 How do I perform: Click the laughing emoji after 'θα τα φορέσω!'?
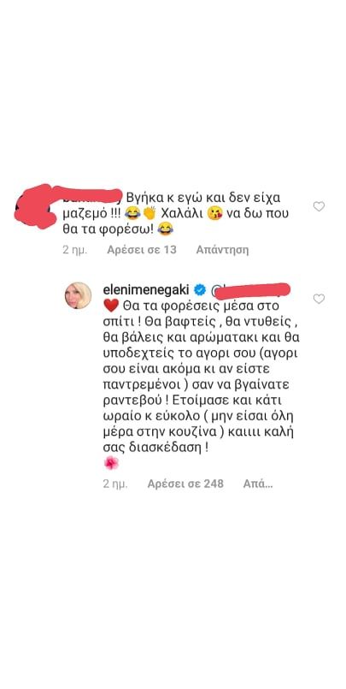point(165,229)
